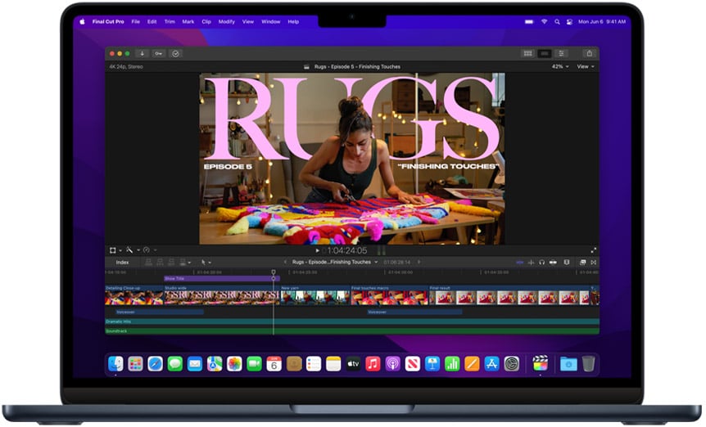Open the Trim menu
This screenshot has width=706, height=427.
pyautogui.click(x=170, y=21)
